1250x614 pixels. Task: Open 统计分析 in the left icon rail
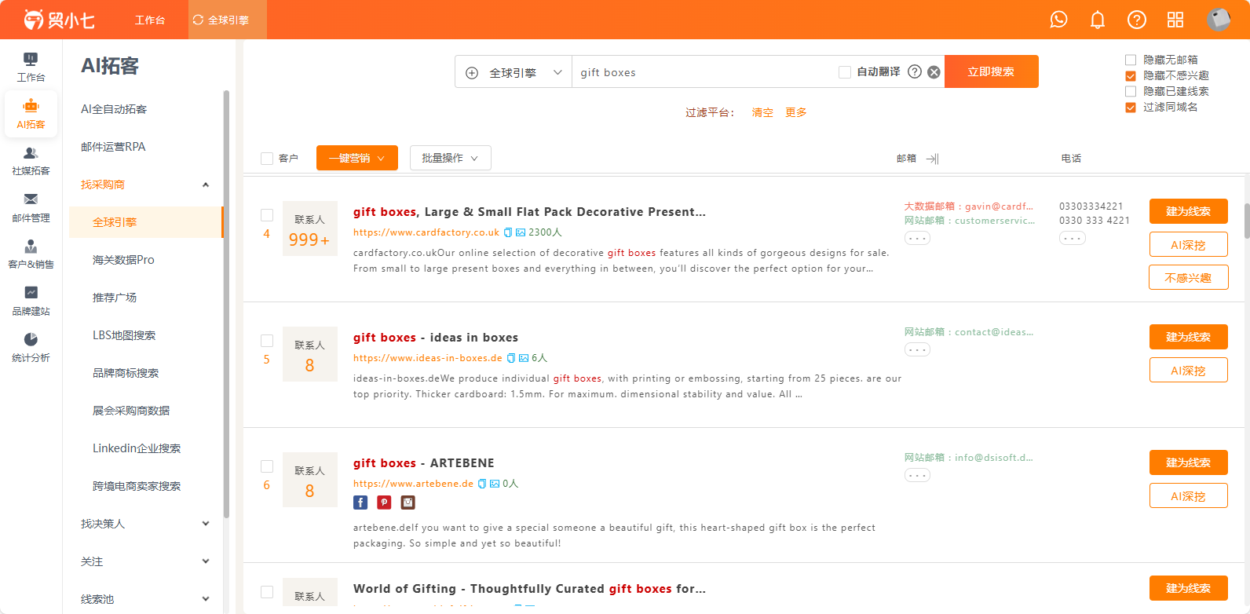31,348
